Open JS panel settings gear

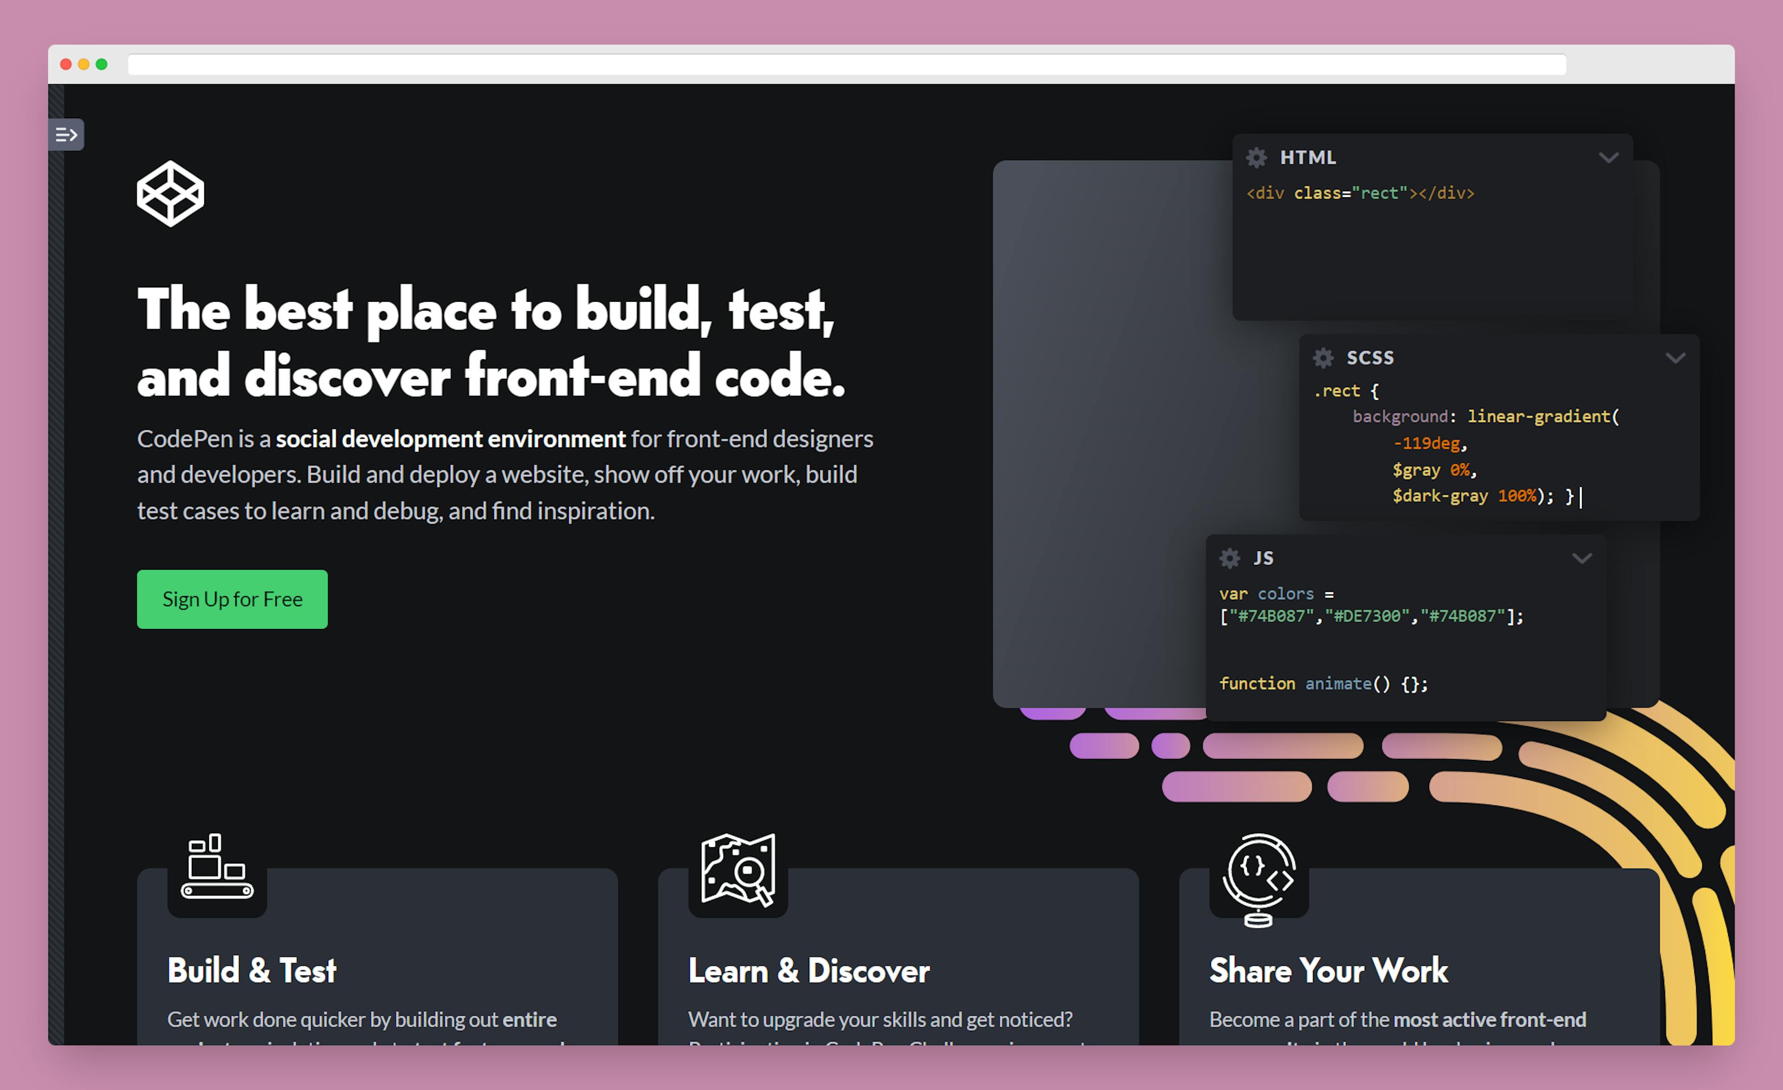click(1230, 558)
